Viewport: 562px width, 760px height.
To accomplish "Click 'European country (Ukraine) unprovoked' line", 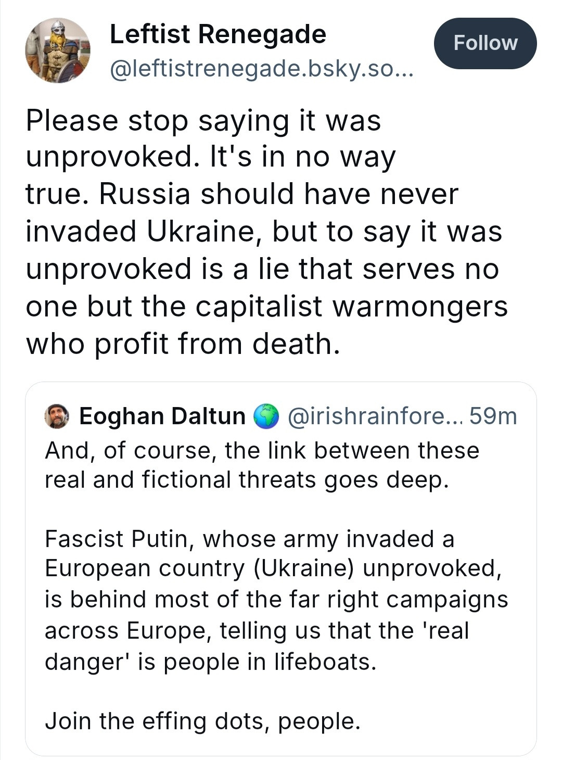I will [x=274, y=568].
